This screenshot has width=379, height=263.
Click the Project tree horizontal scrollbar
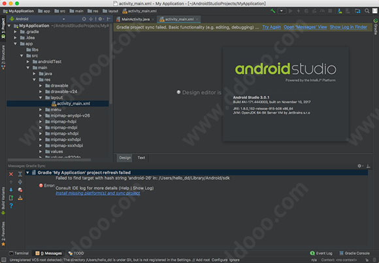[50, 160]
